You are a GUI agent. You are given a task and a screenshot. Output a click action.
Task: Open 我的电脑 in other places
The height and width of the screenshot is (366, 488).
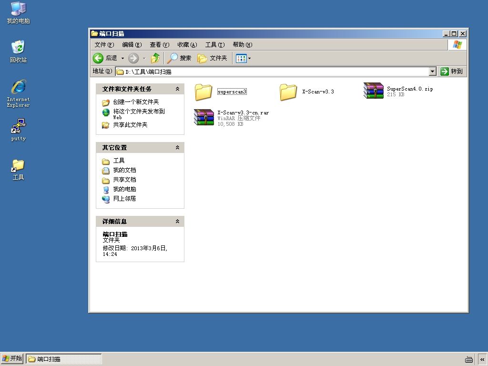click(124, 189)
